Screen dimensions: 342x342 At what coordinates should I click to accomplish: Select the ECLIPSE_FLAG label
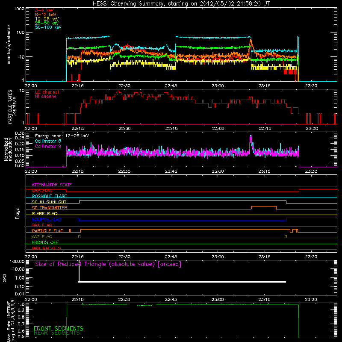click(x=47, y=219)
